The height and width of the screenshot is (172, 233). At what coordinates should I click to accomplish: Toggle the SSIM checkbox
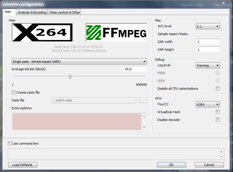tap(218, 80)
